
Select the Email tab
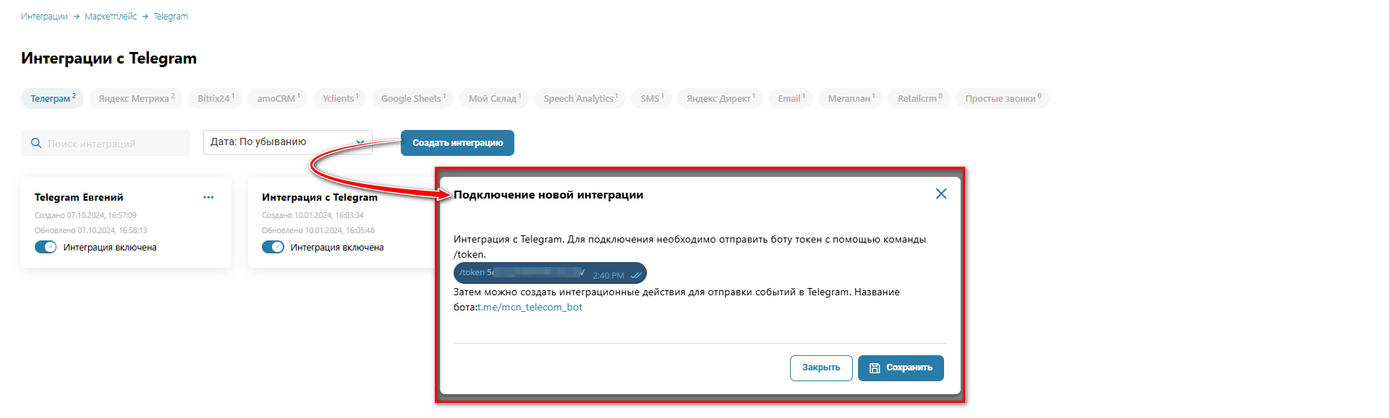[791, 98]
